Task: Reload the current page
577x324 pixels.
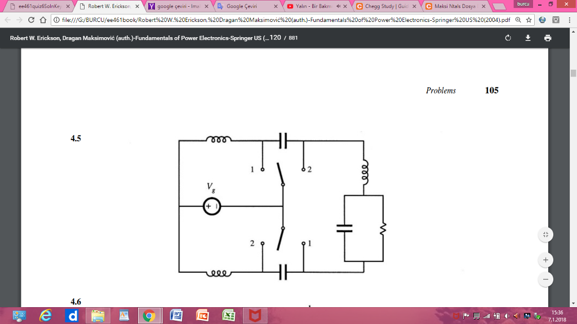Action: pos(32,20)
